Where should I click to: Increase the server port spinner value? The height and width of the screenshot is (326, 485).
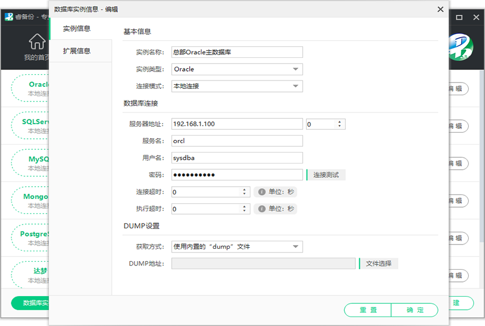339,122
